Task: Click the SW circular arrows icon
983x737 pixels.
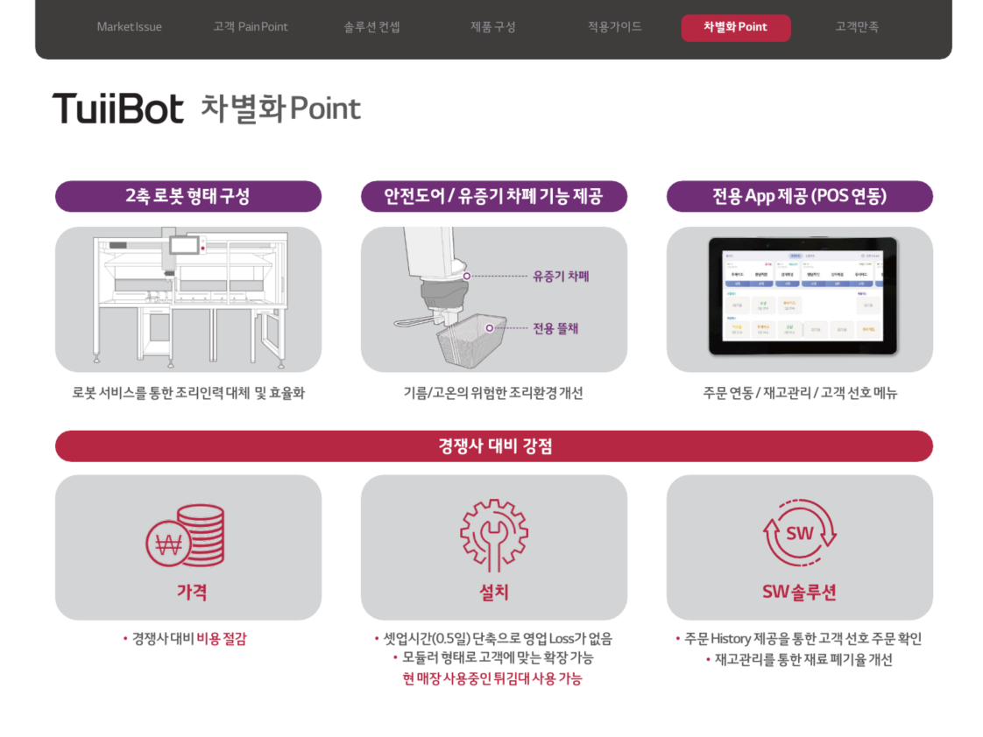Action: 799,533
